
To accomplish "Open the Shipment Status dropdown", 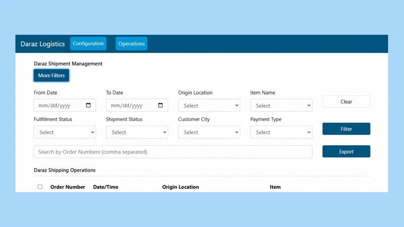I will 137,132.
